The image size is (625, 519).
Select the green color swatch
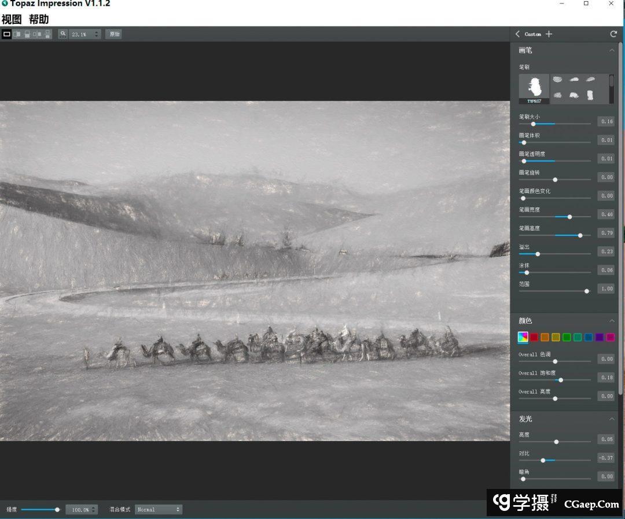click(567, 338)
